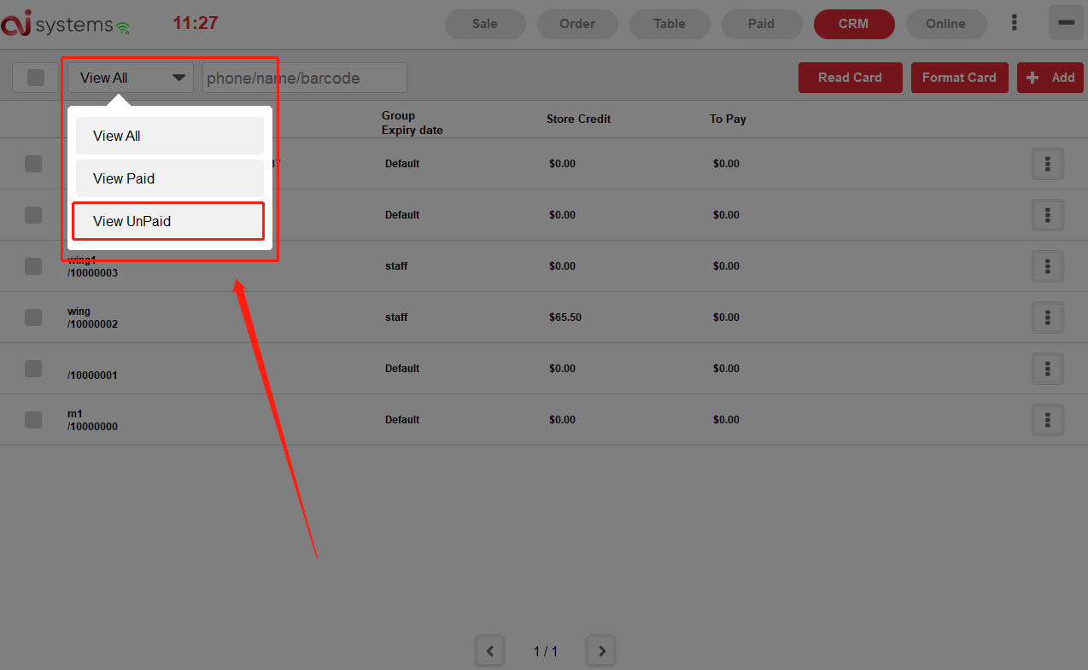Screen dimensions: 1088x670
Task: Click the Read Card button
Action: [x=850, y=78]
